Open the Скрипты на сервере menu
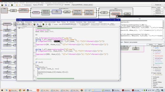This screenshot has height=92, width=165. click(38, 22)
